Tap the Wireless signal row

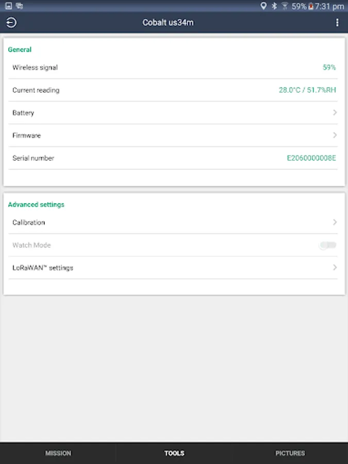(174, 68)
